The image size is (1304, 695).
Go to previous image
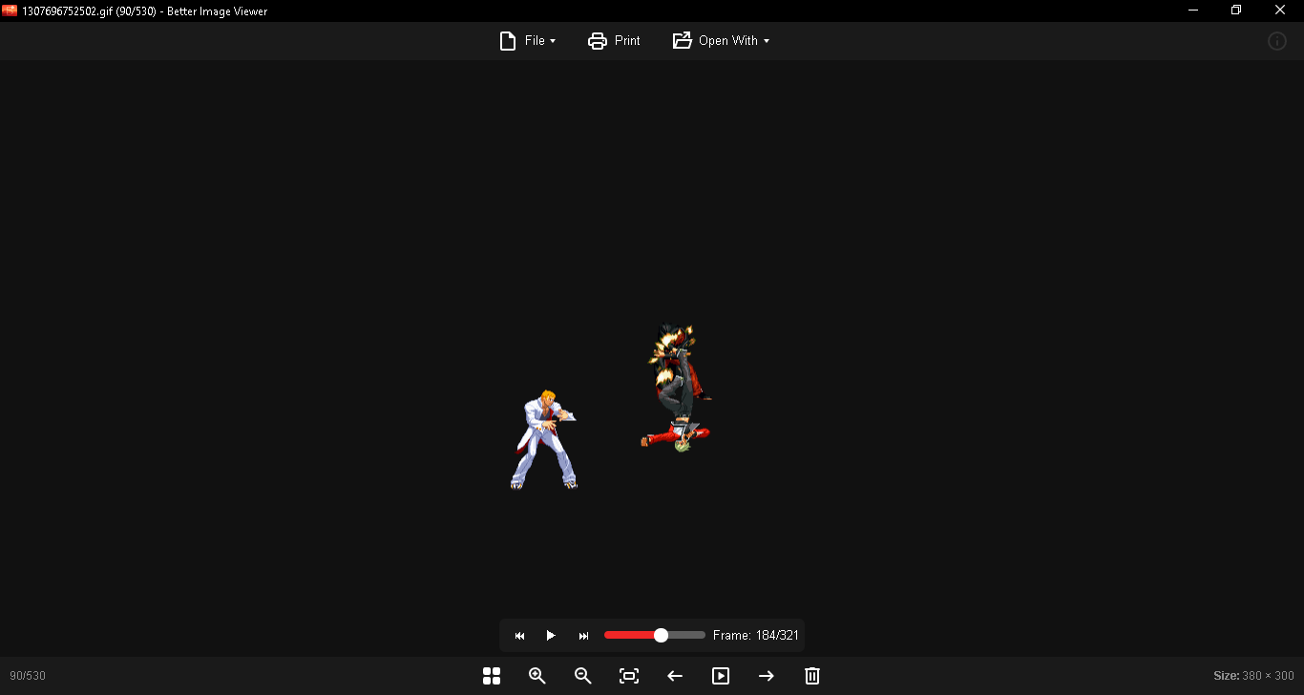click(x=675, y=676)
